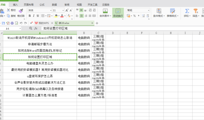204x120 pixels.
Task: Select column D header
Action: click(113, 33)
